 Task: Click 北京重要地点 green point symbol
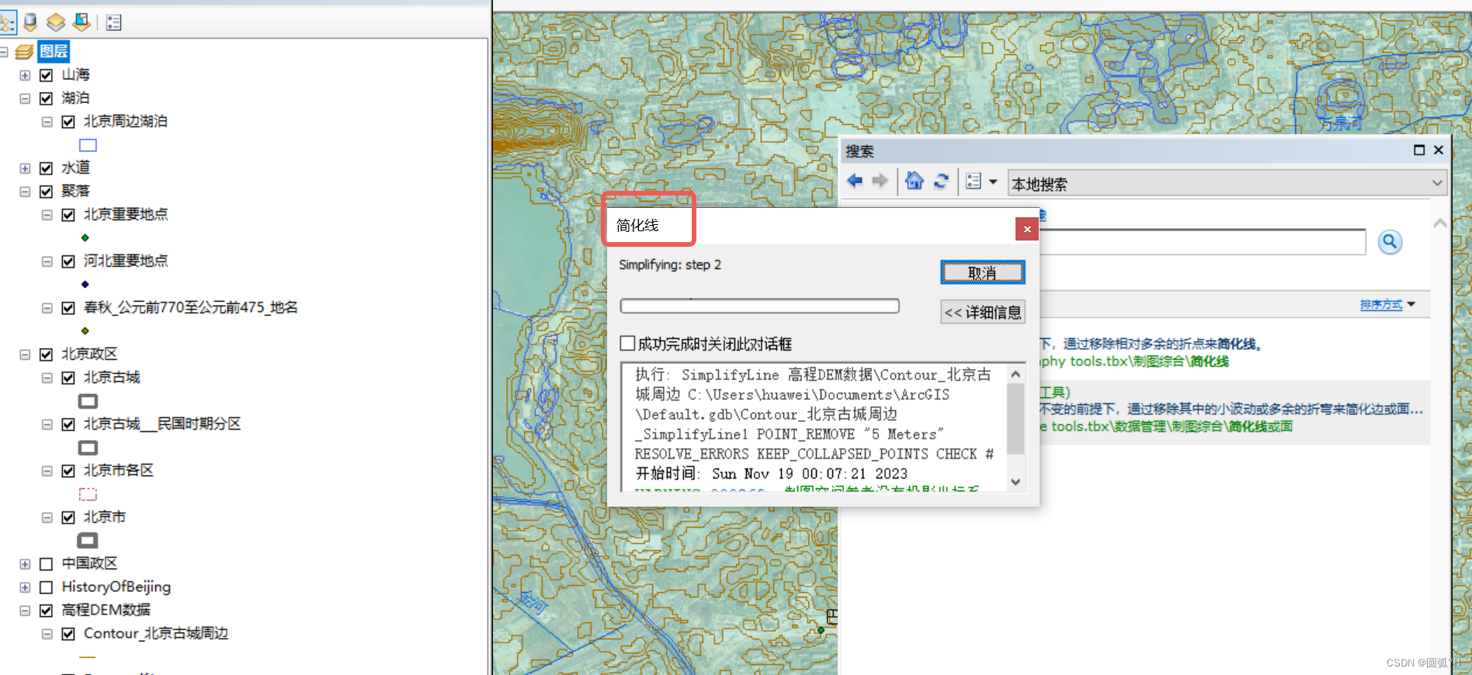click(x=85, y=238)
